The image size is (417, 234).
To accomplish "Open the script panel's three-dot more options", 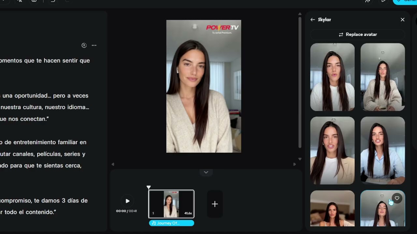I will pyautogui.click(x=94, y=45).
